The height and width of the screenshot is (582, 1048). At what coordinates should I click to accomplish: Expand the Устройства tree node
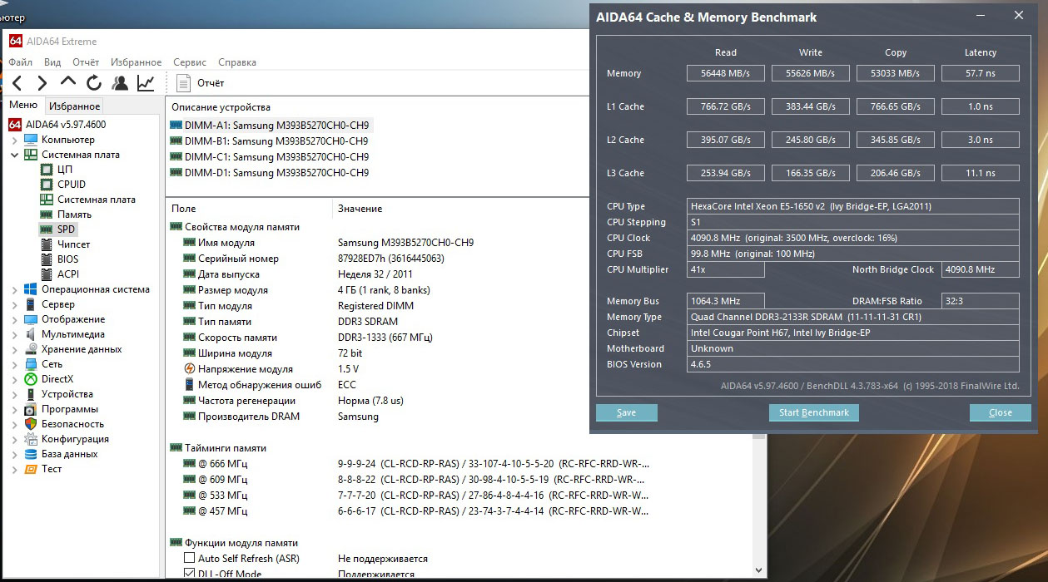point(15,394)
